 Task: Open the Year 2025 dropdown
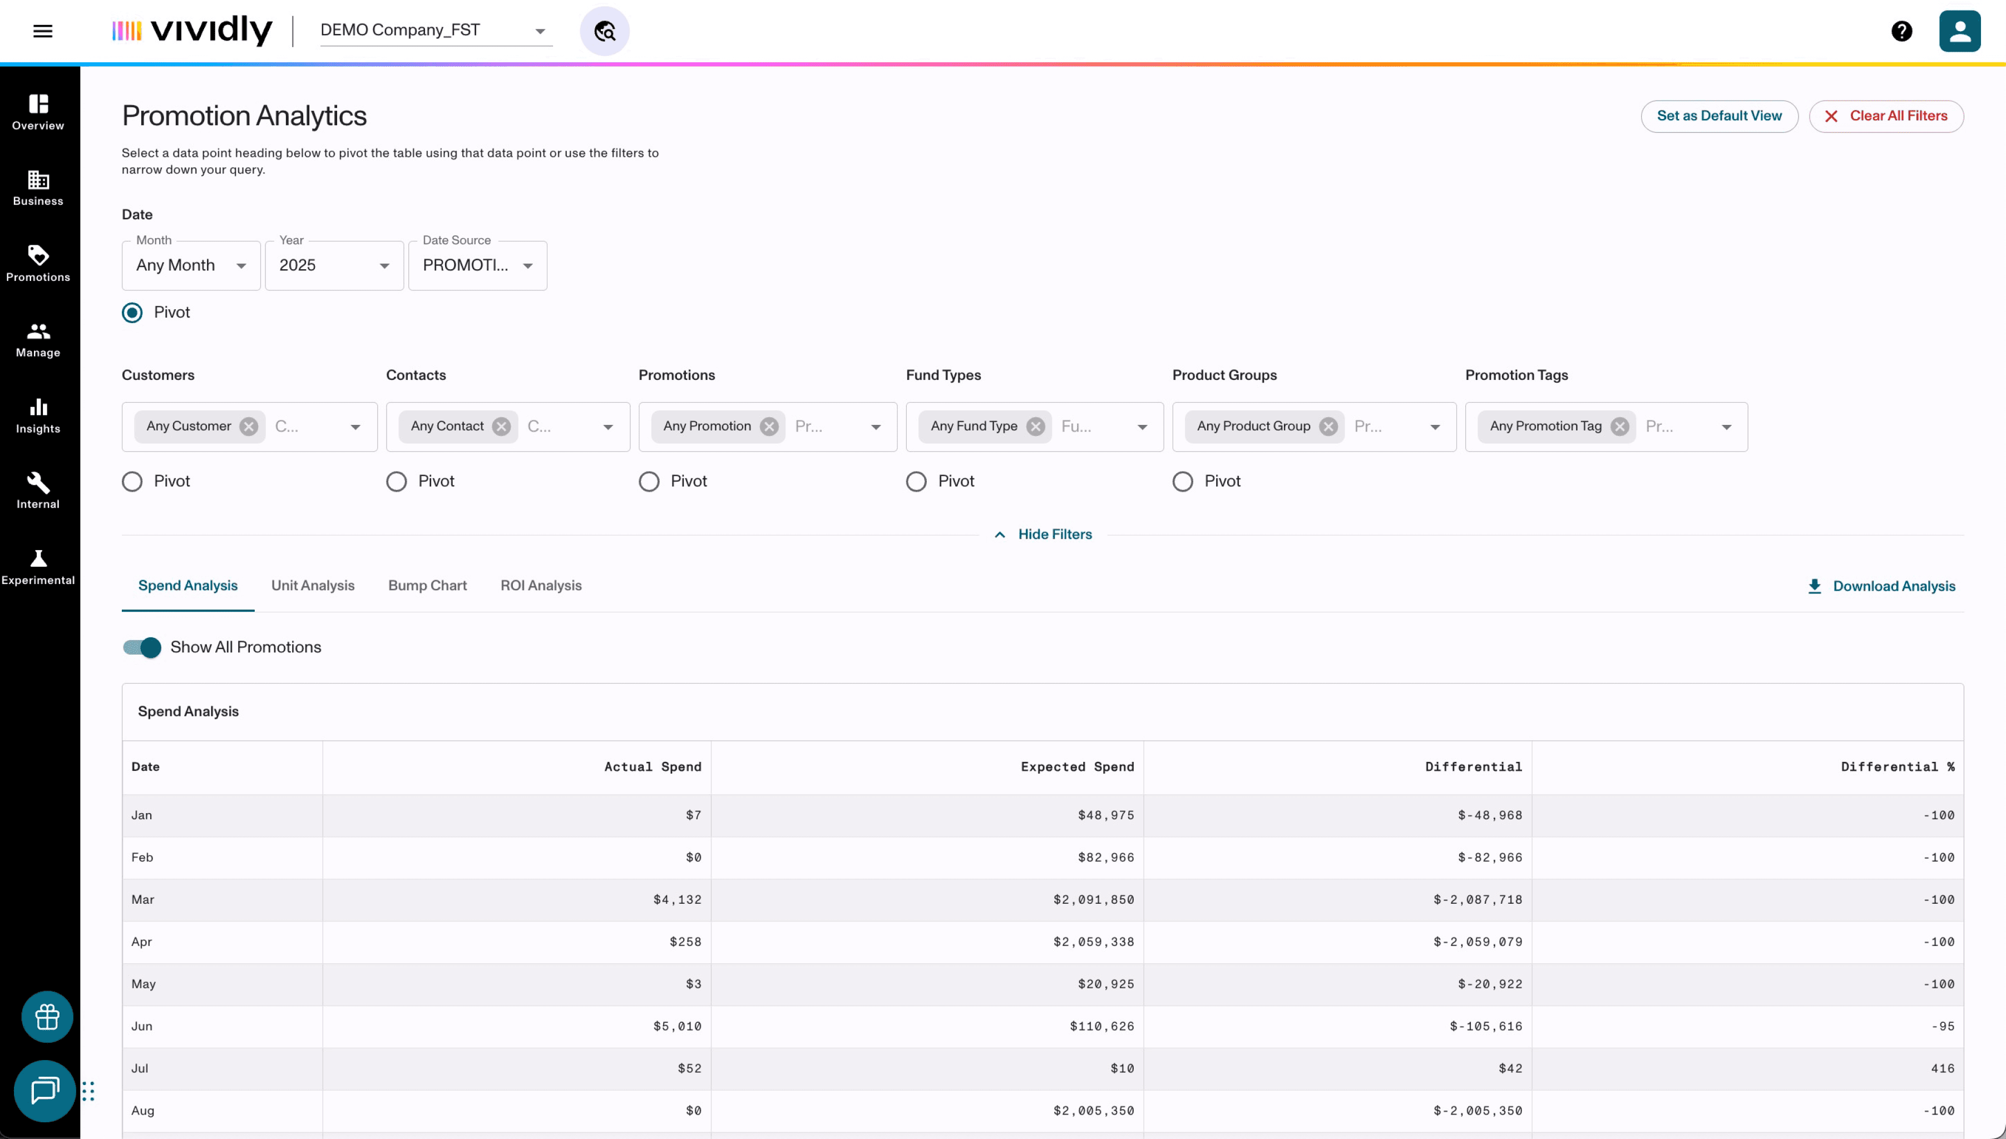334,265
